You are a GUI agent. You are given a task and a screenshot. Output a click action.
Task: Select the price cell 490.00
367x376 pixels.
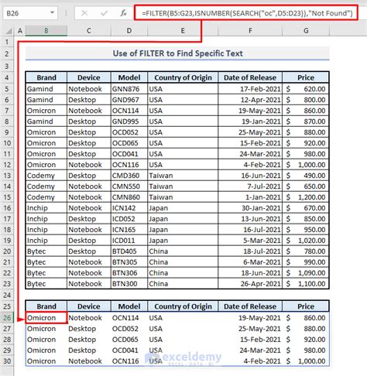pos(306,176)
